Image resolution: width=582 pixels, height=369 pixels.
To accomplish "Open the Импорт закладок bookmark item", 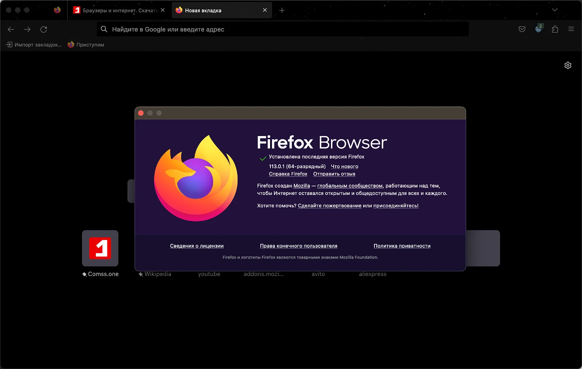I will click(x=34, y=45).
